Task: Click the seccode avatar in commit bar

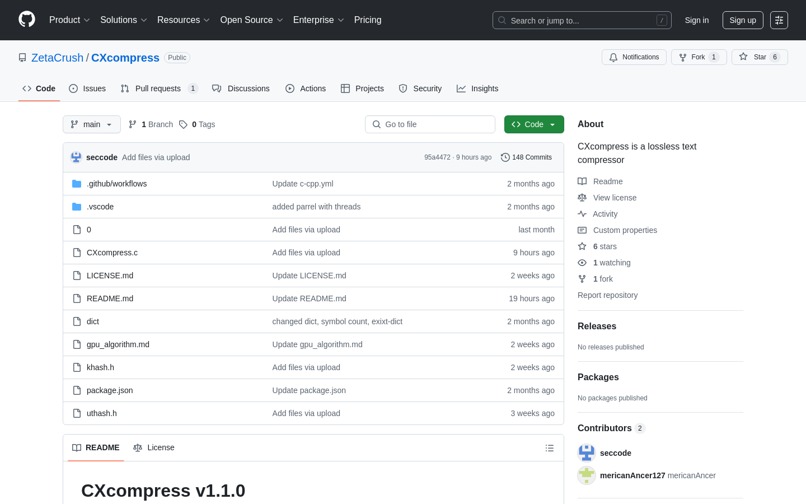Action: (76, 157)
